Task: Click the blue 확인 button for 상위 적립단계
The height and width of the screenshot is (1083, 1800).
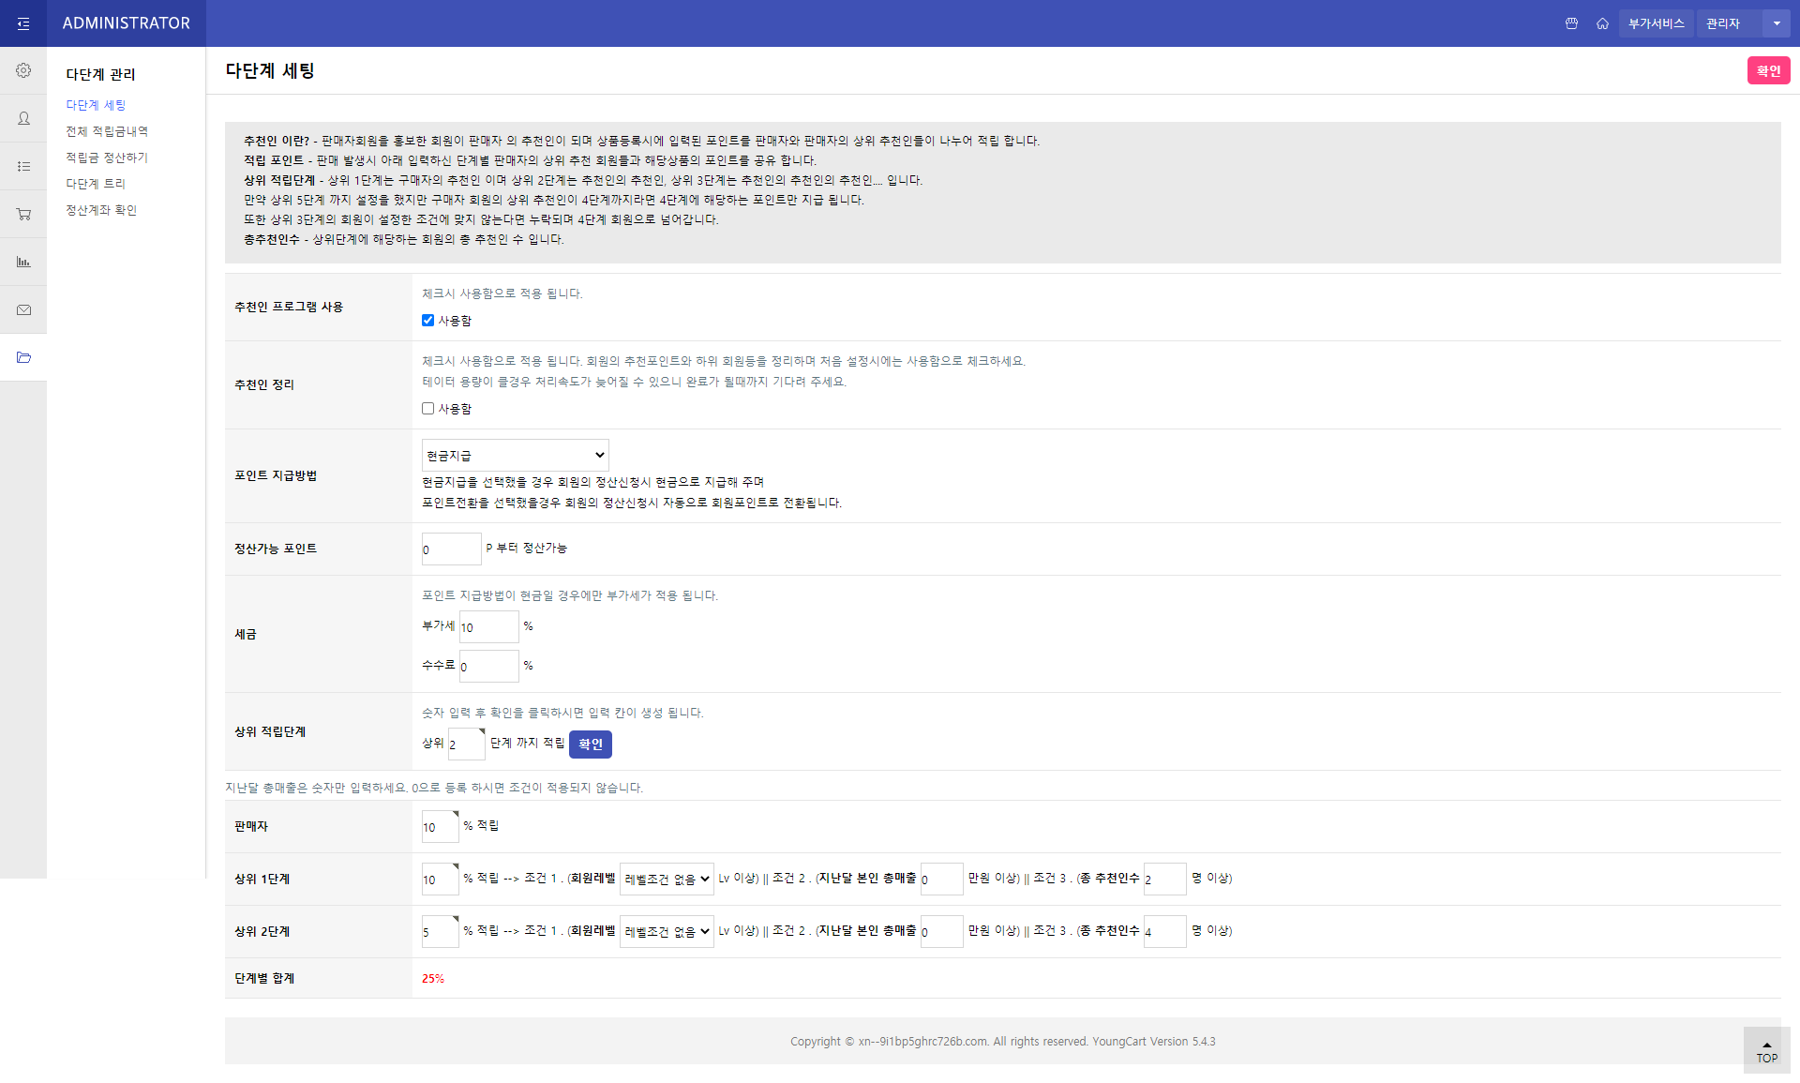Action: click(590, 744)
